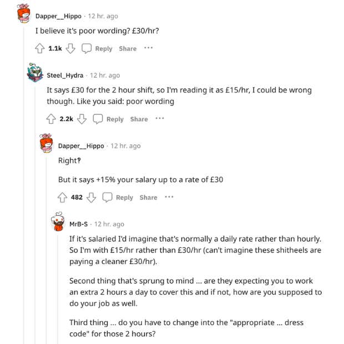The image size is (344, 344).
Task: Downvote the comment with 1.1k votes
Action: click(x=70, y=48)
